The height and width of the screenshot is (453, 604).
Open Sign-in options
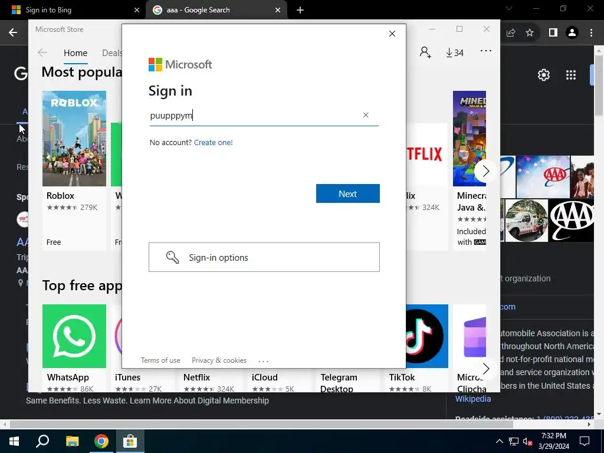pos(264,257)
